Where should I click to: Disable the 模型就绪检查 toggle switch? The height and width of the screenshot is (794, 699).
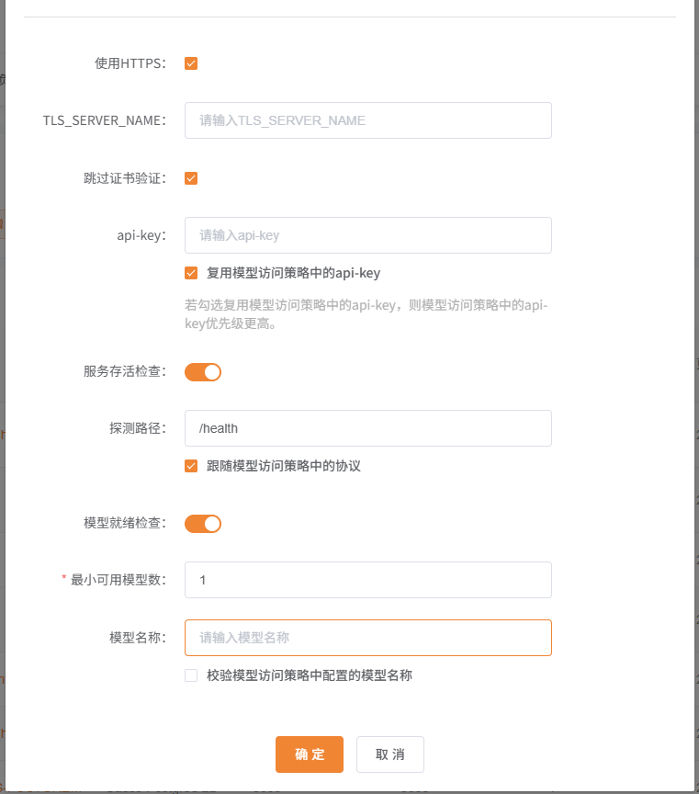(x=202, y=524)
